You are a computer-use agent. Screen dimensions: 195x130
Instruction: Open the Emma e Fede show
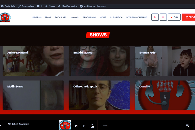tap(165, 61)
